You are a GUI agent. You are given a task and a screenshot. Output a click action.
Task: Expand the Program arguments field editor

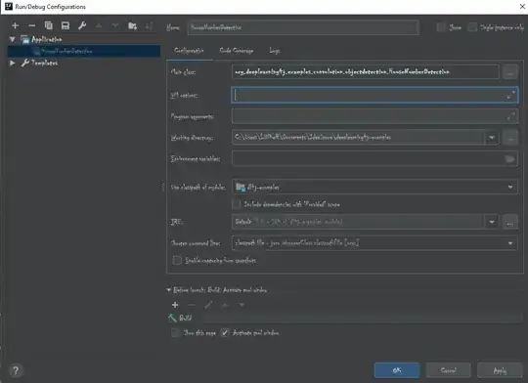click(x=510, y=116)
